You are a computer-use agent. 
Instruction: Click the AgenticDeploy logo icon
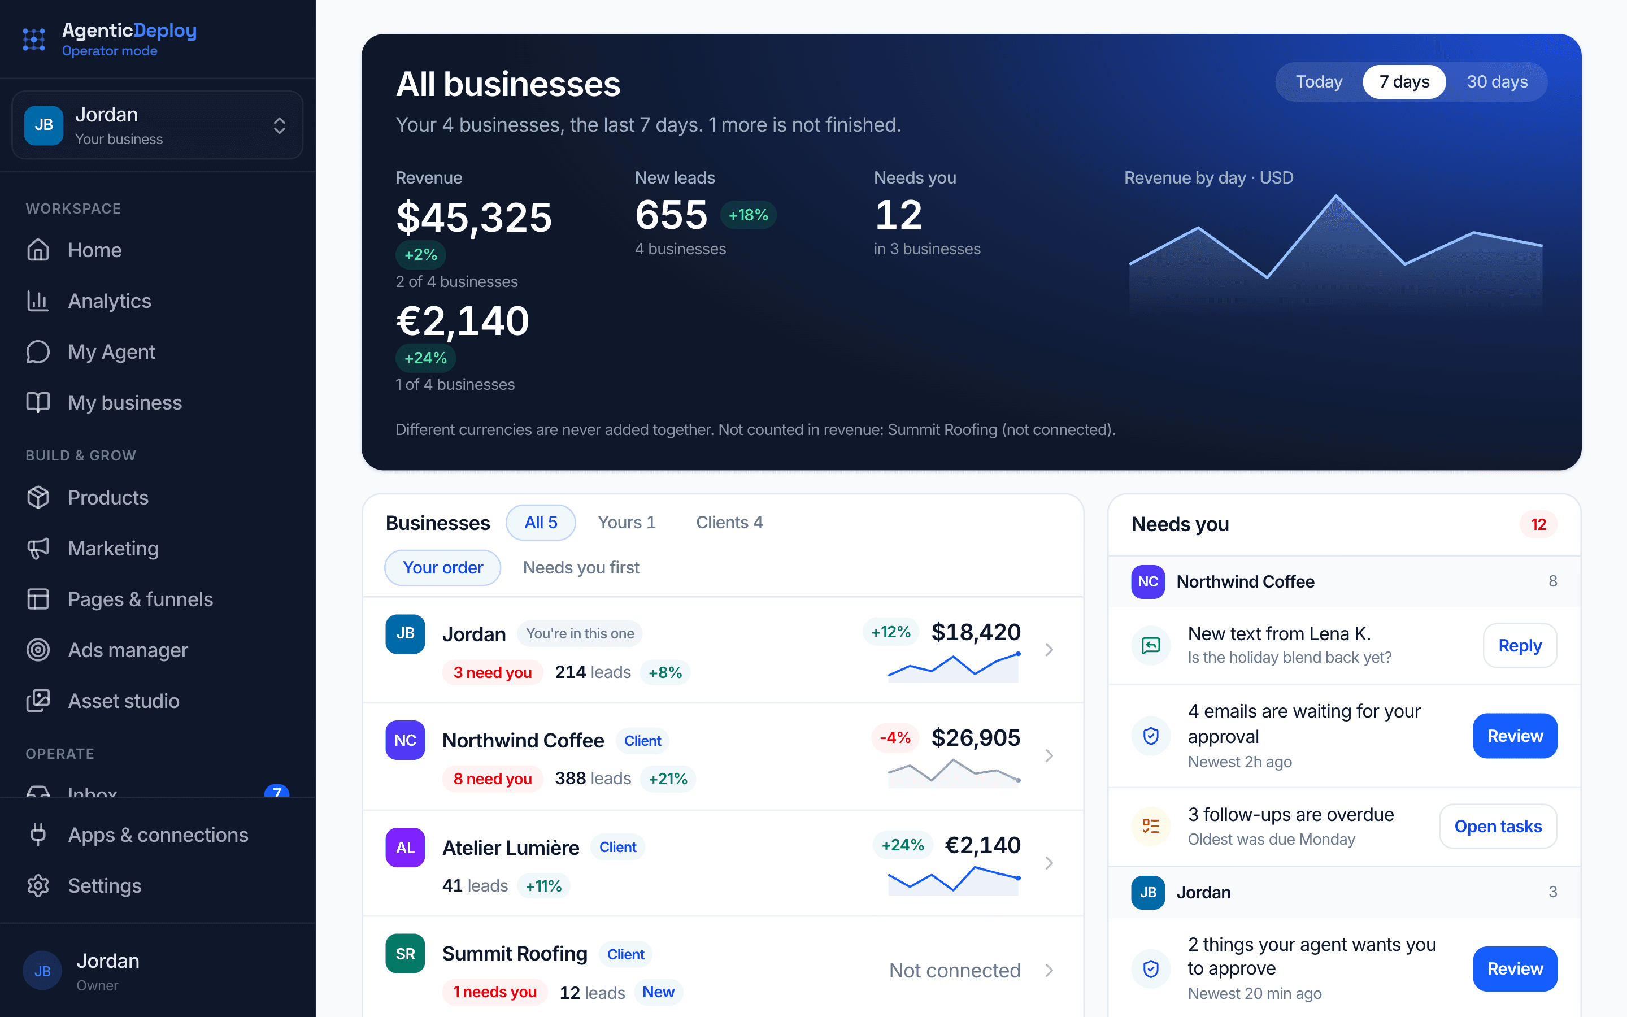34,40
